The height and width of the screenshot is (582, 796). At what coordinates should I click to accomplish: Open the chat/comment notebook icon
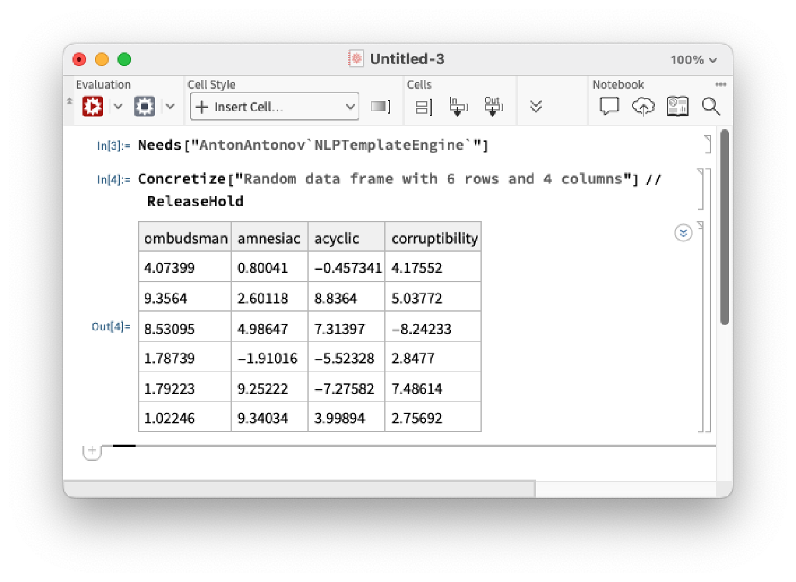click(609, 107)
